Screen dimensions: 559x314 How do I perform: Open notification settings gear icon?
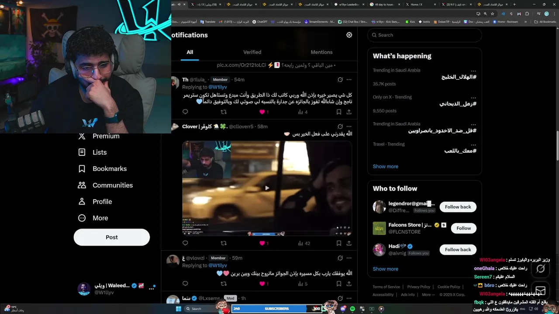coord(349,35)
